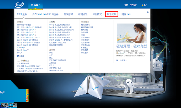Viewport: 181px width, 108px height.
Task: Click the 主機板 column heading
Action: click(52, 22)
